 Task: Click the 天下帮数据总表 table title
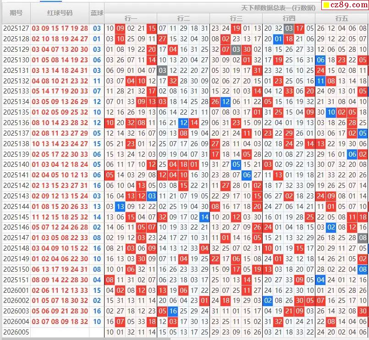tap(278, 8)
